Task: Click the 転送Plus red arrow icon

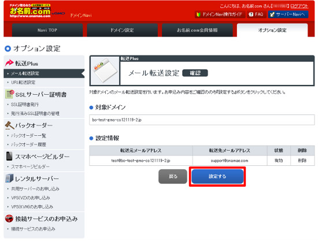Action: coord(9,63)
